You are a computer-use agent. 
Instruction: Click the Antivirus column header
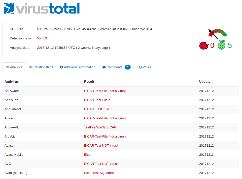pos(12,81)
